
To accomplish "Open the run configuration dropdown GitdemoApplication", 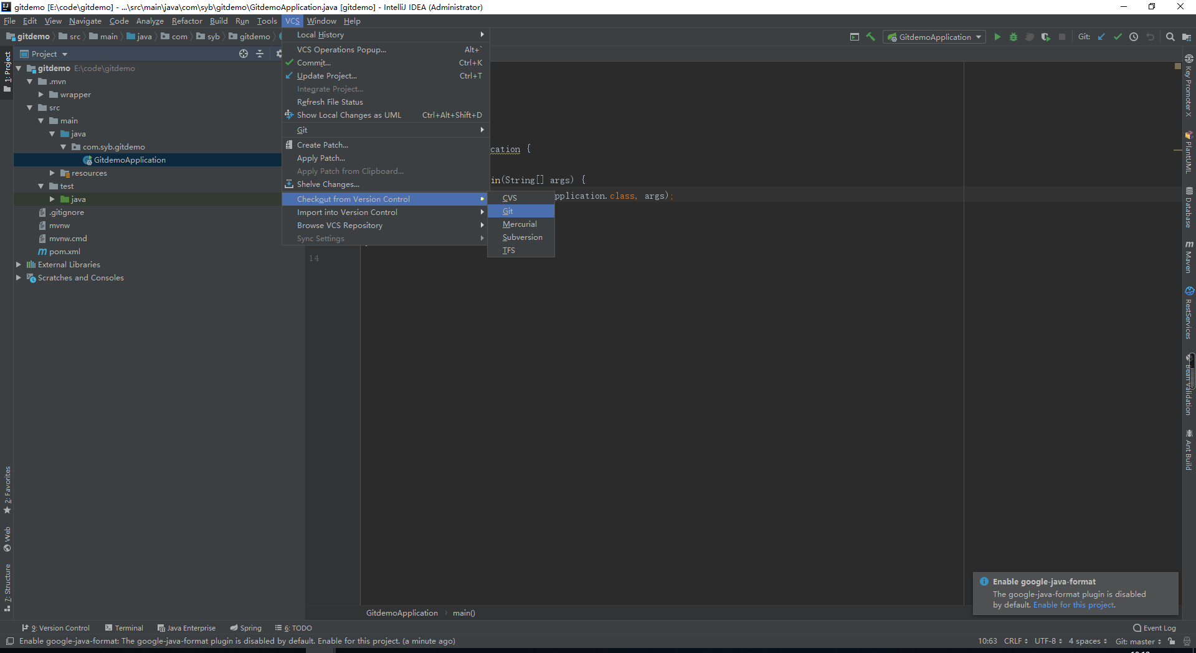I will pyautogui.click(x=934, y=37).
